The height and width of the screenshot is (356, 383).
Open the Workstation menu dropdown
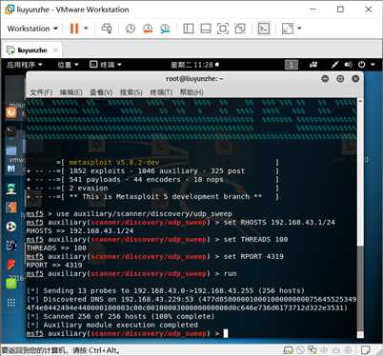[x=32, y=29]
